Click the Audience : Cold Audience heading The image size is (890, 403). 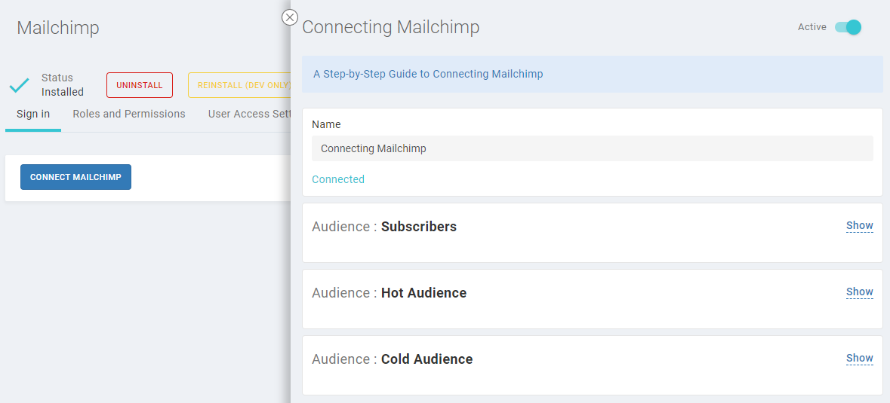(393, 359)
